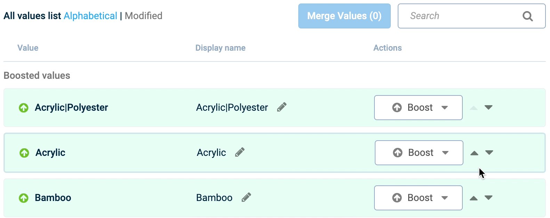This screenshot has width=550, height=218.
Task: Edit the Acrylic|Polyester display name with pencil icon
Action: [x=282, y=107]
